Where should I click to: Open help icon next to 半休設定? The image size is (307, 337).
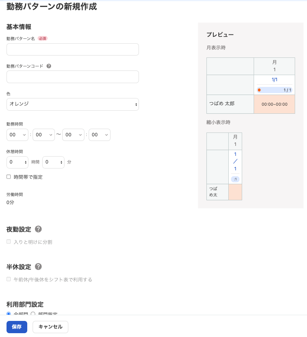point(38,267)
